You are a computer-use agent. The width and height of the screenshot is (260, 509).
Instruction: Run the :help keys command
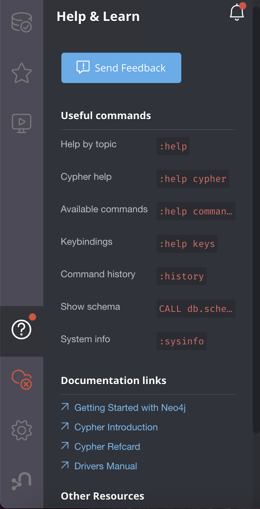[187, 244]
